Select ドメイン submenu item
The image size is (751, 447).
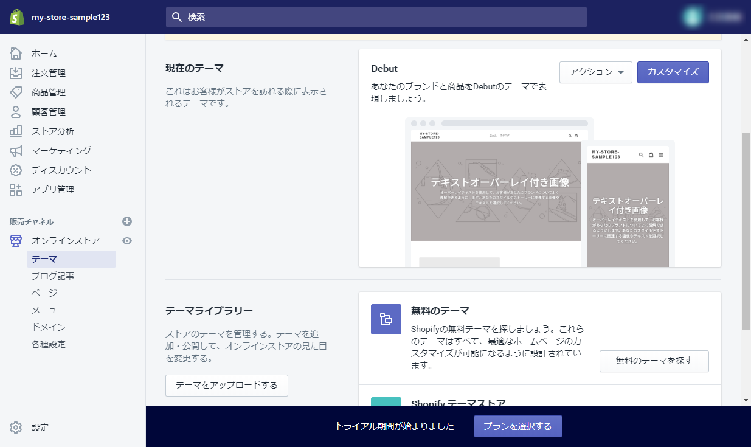[49, 327]
